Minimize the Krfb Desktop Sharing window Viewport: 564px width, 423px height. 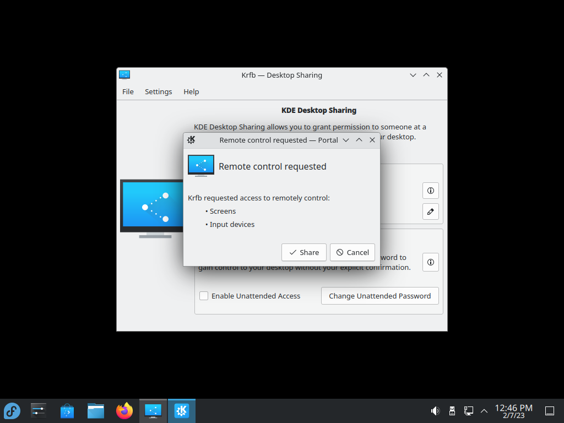click(413, 75)
